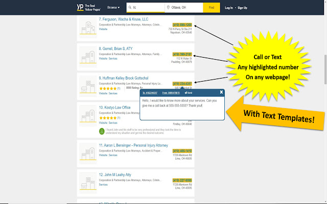The height and width of the screenshot is (204, 327).
Task: Click Gorrell, Brian S building thumbnail
Action: (x=88, y=57)
